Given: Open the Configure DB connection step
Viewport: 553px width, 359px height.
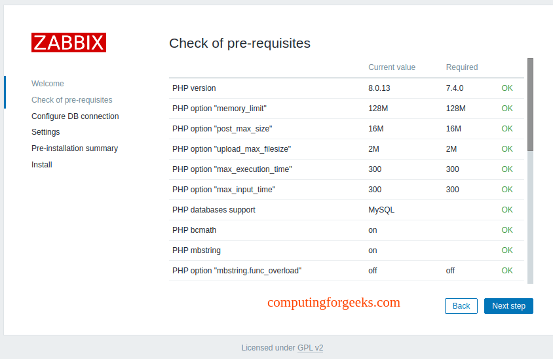Looking at the screenshot, I should 75,116.
